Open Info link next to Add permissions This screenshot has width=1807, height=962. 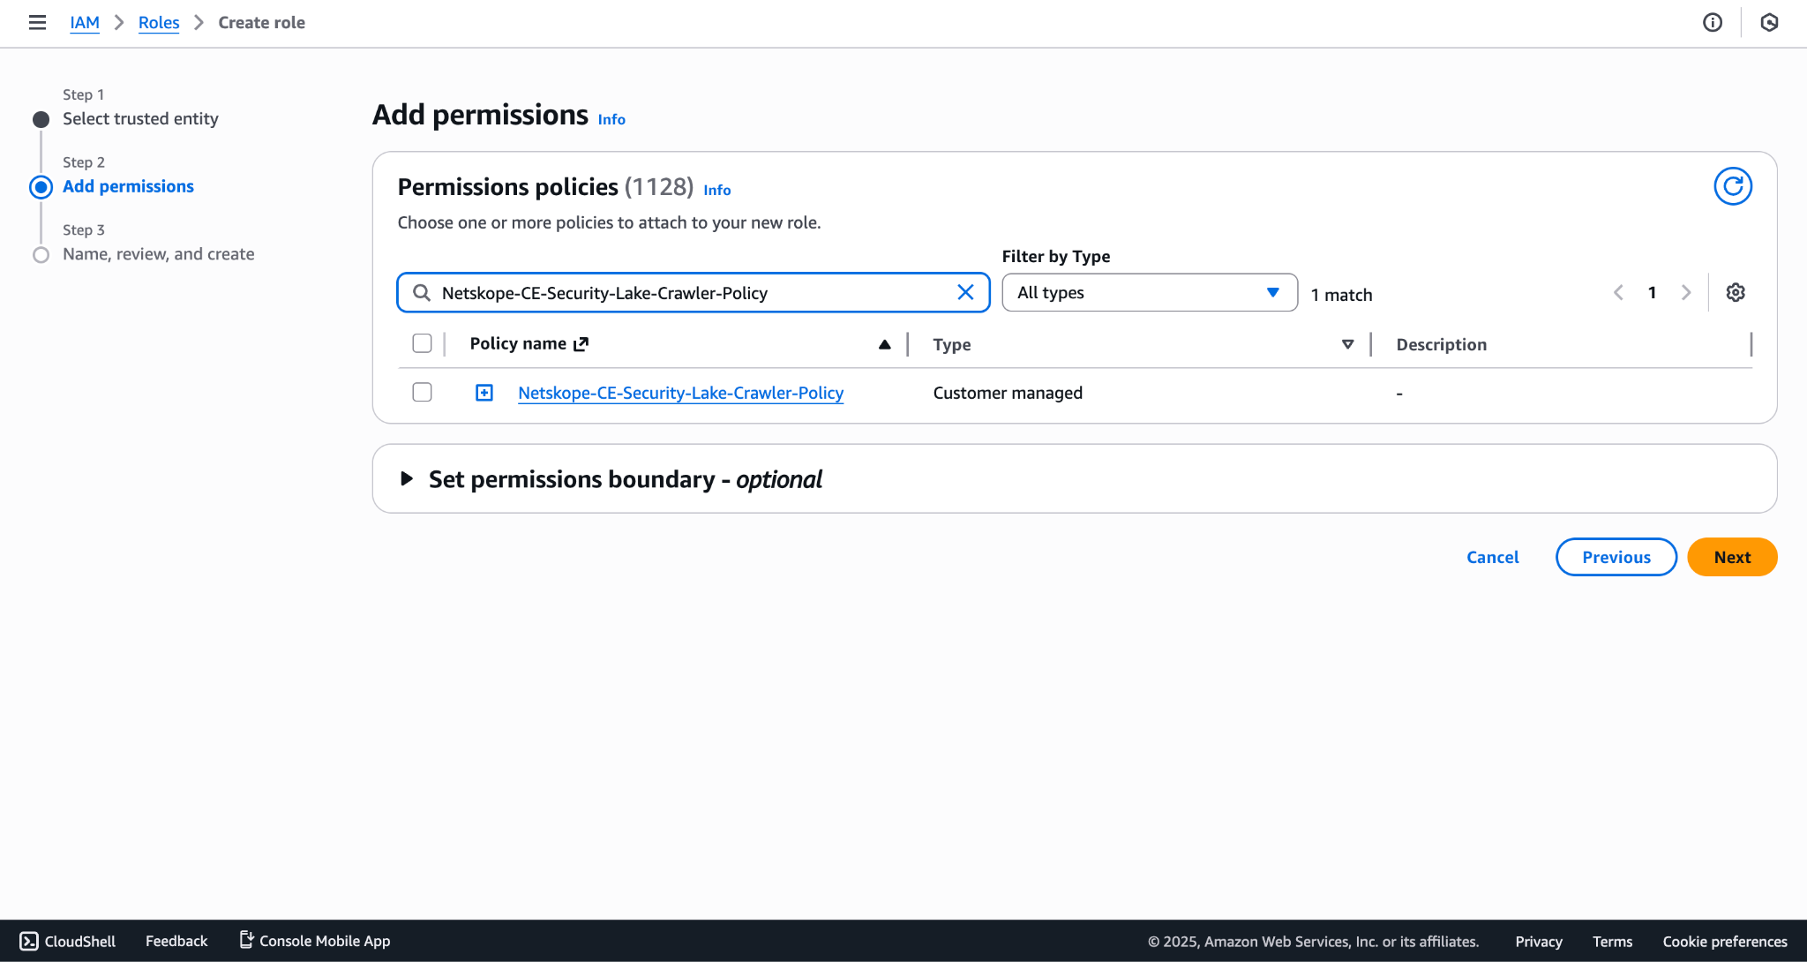point(611,119)
